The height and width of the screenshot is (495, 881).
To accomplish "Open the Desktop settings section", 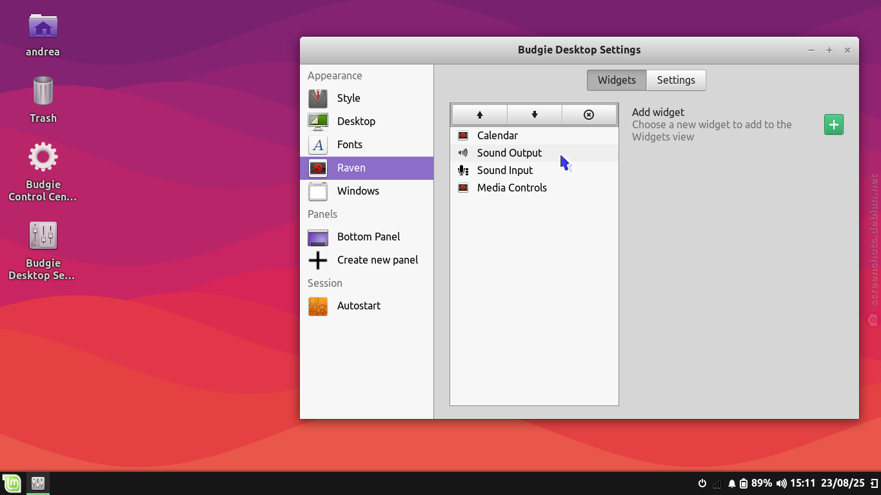I will (366, 121).
